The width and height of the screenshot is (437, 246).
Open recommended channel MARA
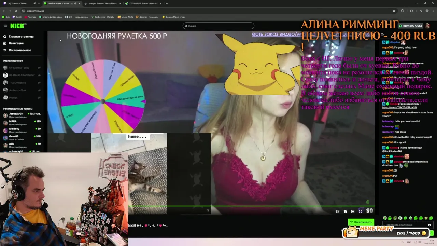click(x=22, y=123)
